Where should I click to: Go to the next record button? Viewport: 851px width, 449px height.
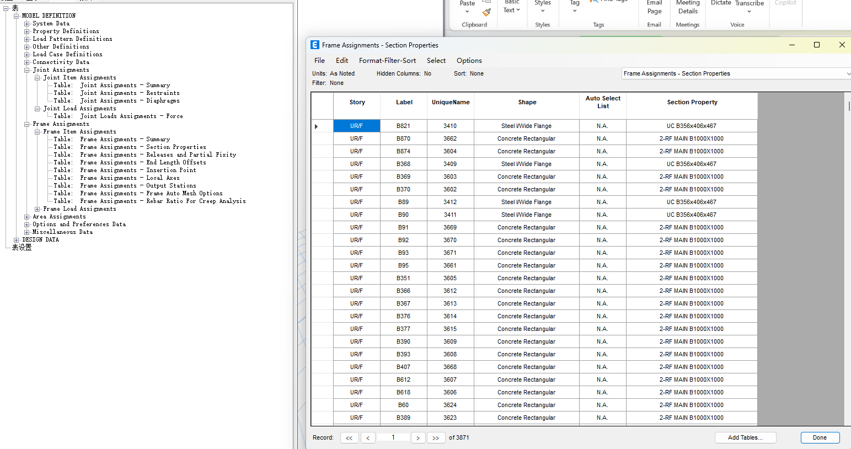(x=418, y=438)
